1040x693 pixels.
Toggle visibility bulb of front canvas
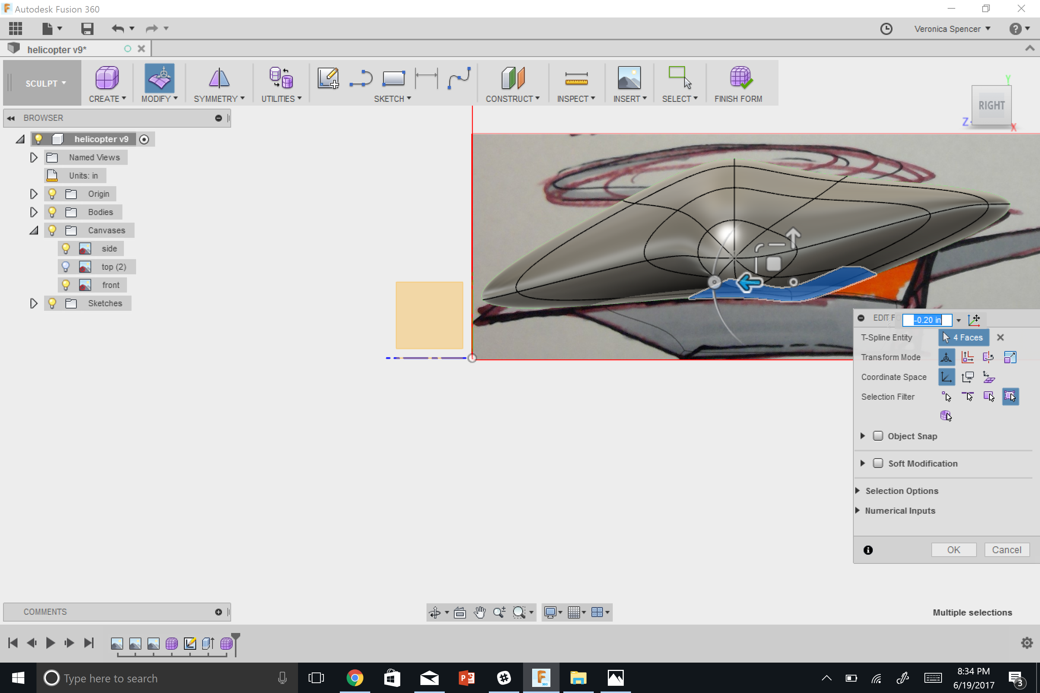66,285
